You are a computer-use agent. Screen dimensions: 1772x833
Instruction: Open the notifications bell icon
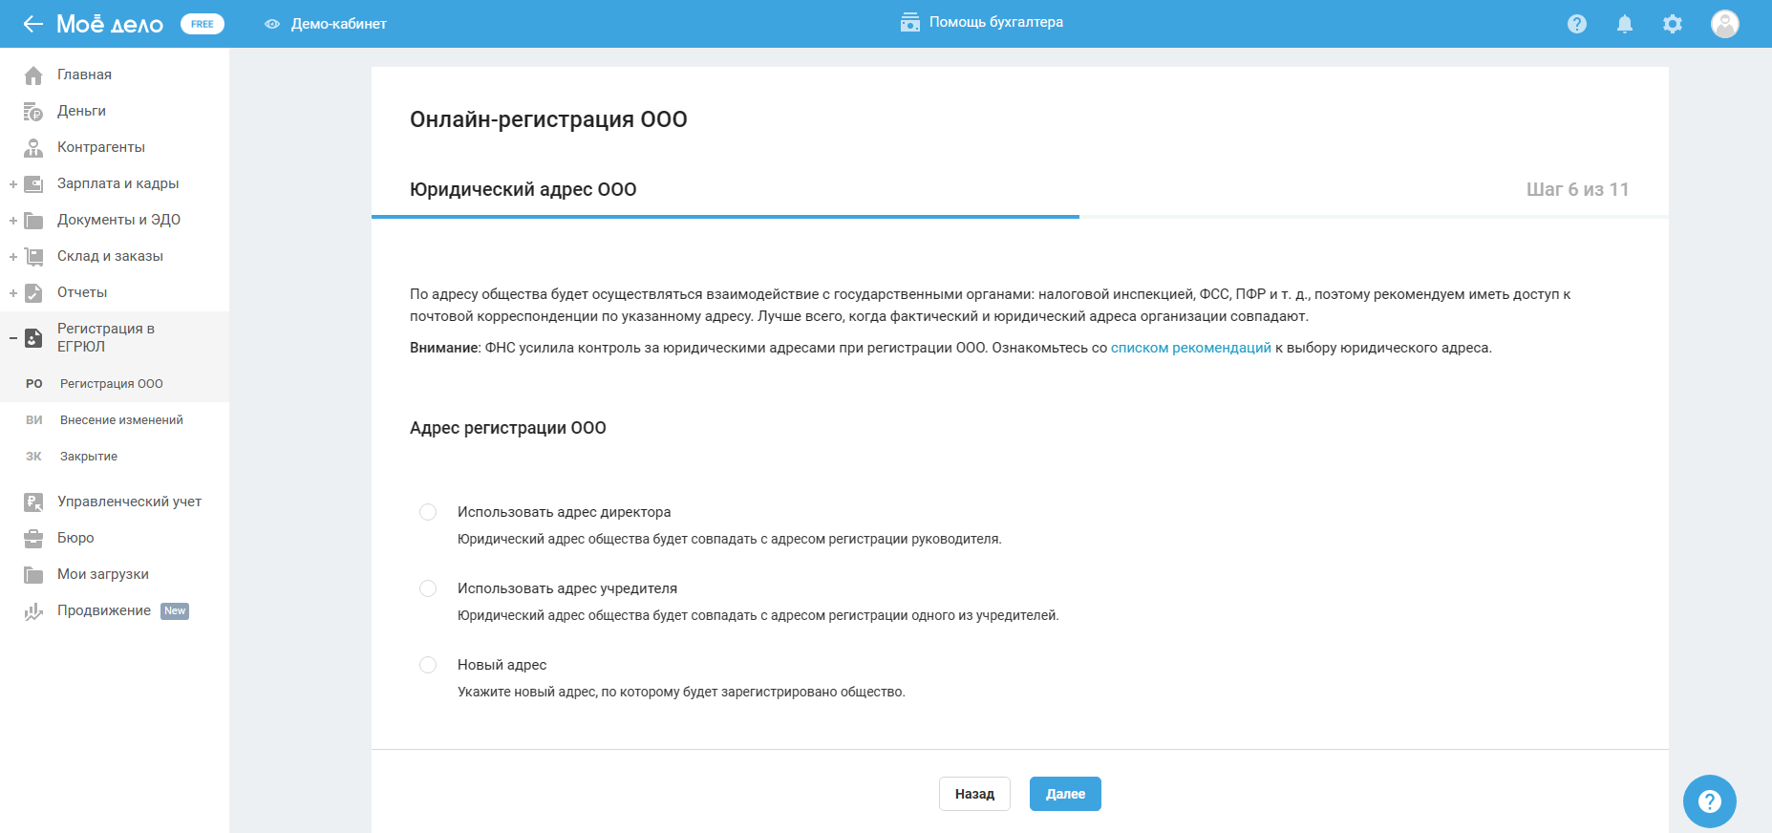[x=1625, y=24]
